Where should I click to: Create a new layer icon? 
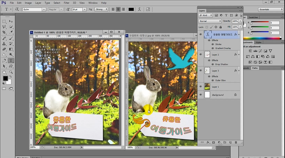pyautogui.click(x=230, y=142)
